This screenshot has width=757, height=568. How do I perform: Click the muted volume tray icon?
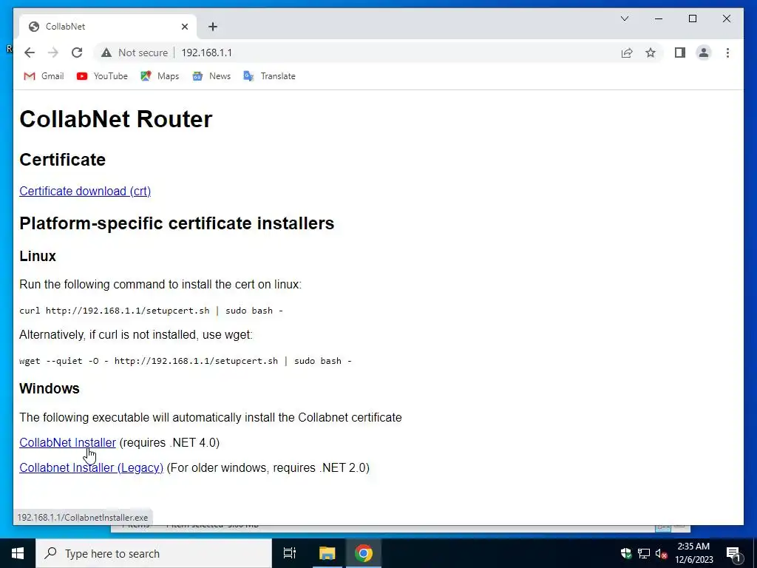coord(662,553)
